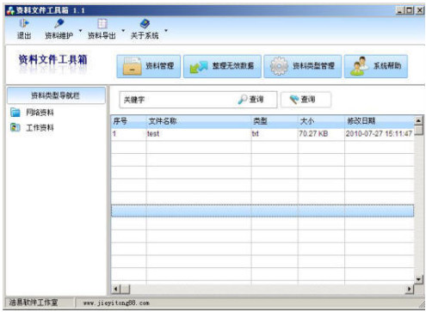This screenshot has width=426, height=312.
Task: Click the application icon in title bar
Action: (x=10, y=10)
